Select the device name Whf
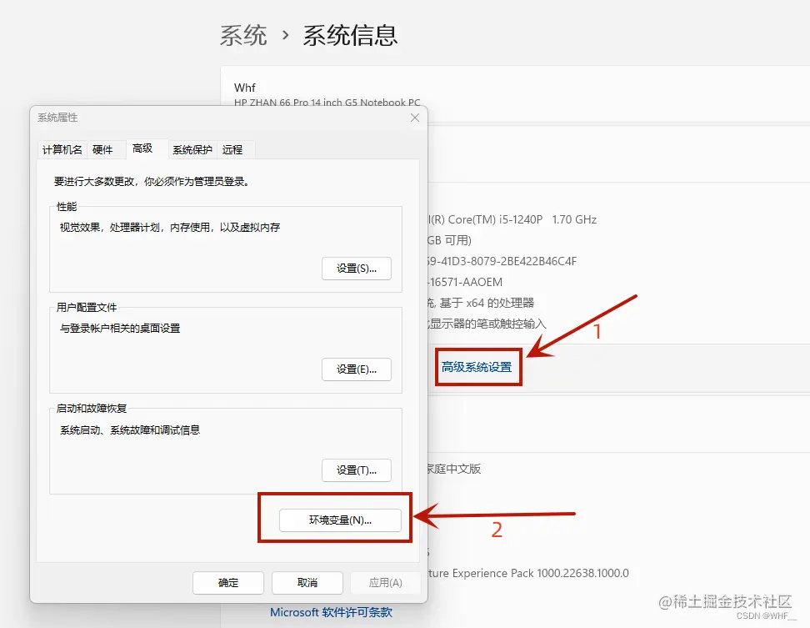 (245, 88)
